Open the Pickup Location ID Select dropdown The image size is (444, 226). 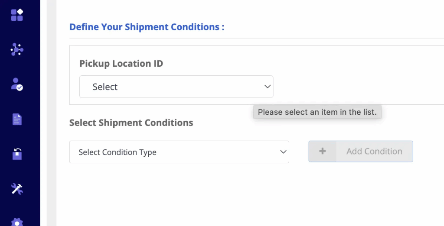click(176, 87)
